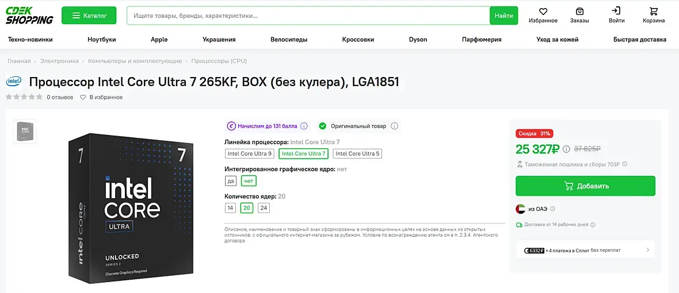Viewport: 679px width, 293px height.
Task: Click info icon next to price 25 327₽
Action: pyautogui.click(x=566, y=149)
